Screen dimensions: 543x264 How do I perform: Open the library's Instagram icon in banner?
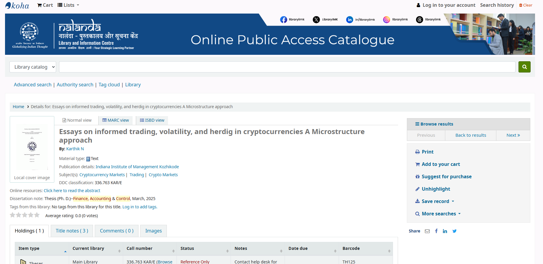coord(386,20)
